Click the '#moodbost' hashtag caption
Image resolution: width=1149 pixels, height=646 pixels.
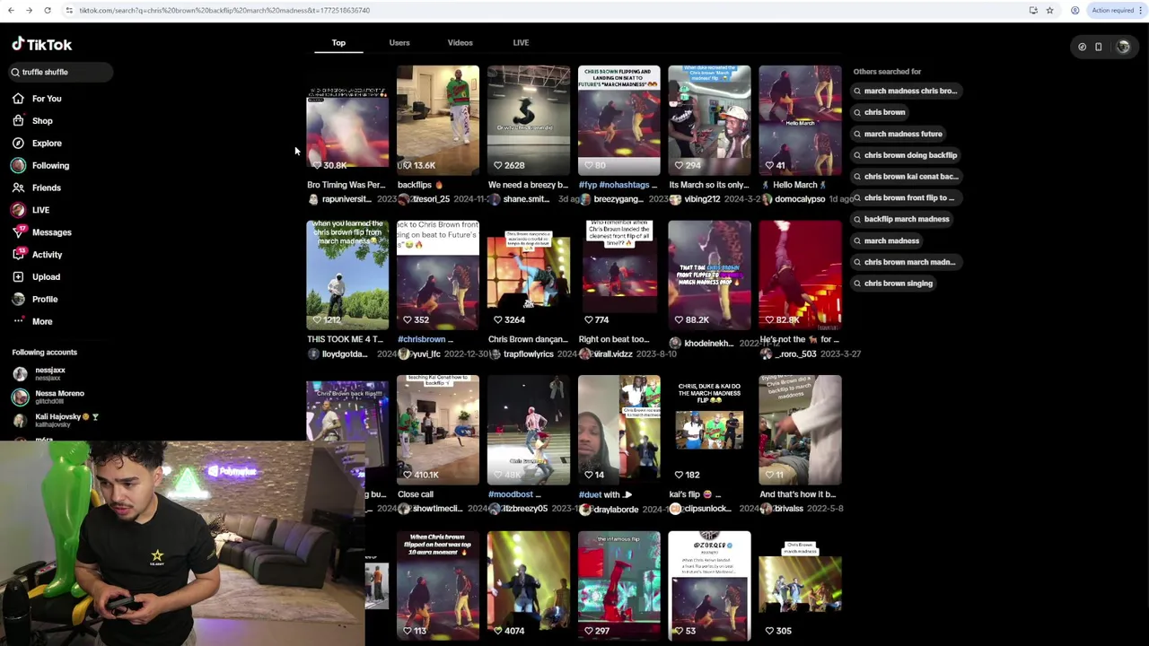click(x=512, y=494)
